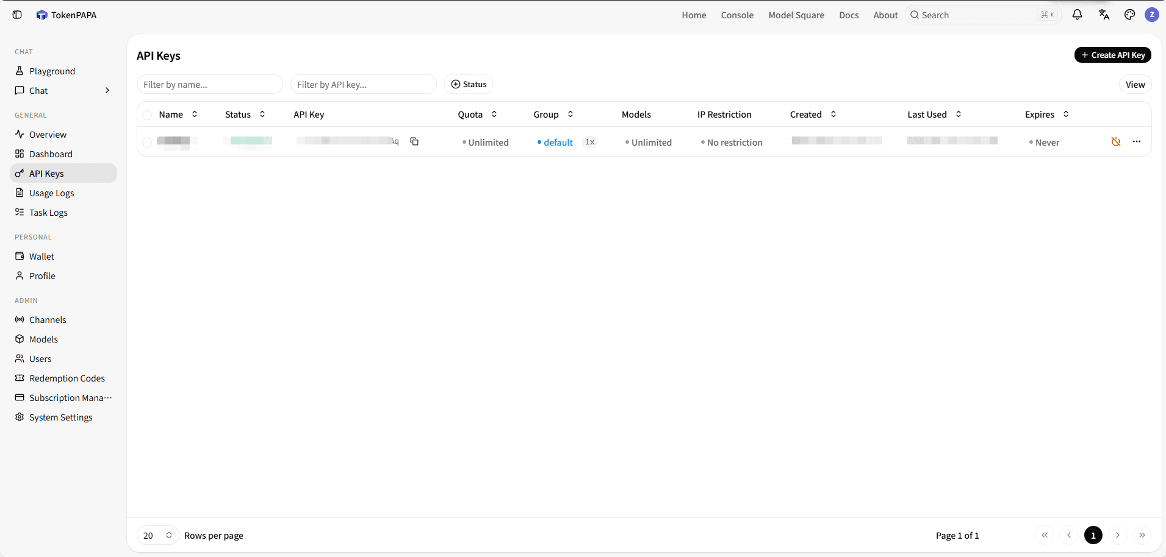Image resolution: width=1166 pixels, height=557 pixels.
Task: Select the header select-all checkbox
Action: (x=147, y=115)
